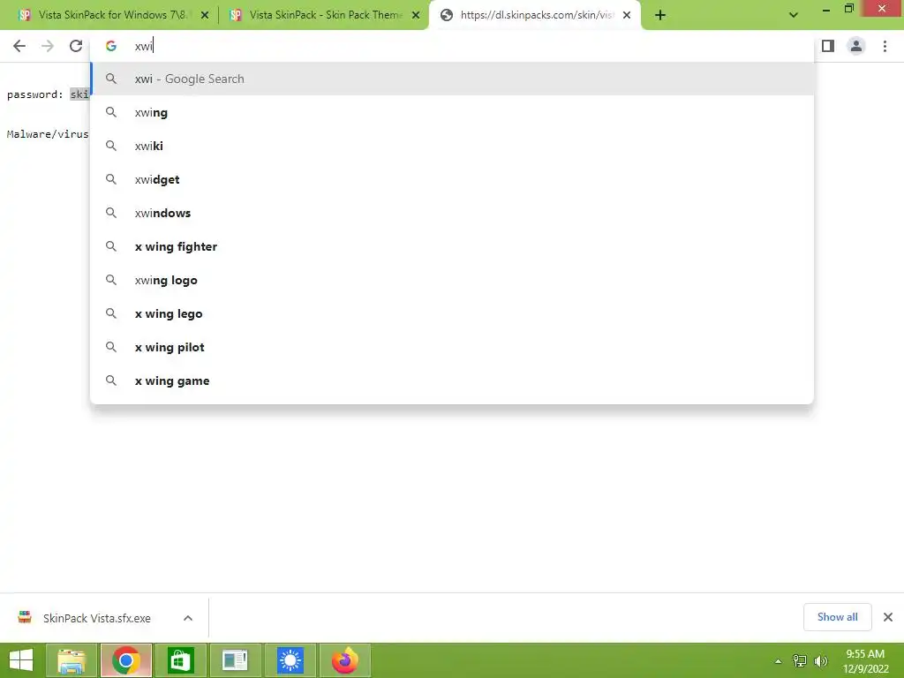
Task: Open File Explorer from the taskbar
Action: pos(72,660)
